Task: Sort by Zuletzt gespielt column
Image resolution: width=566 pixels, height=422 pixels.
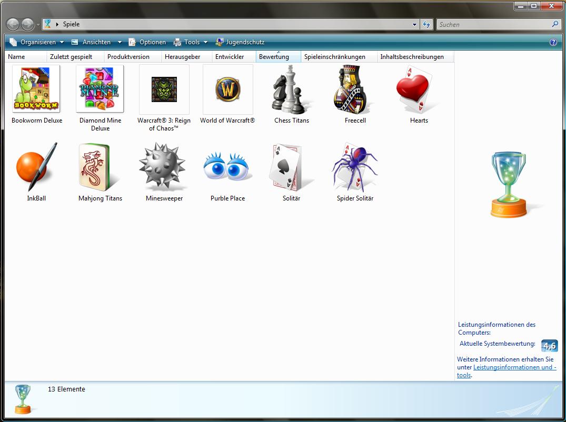Action: pyautogui.click(x=75, y=57)
